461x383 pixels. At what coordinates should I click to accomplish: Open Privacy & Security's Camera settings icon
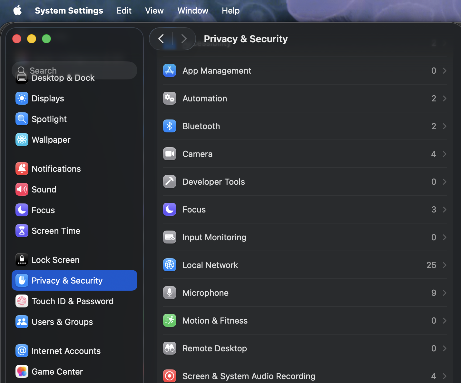(170, 154)
